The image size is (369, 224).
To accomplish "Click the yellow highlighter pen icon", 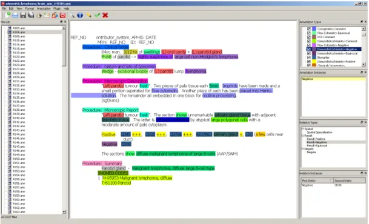I will (89, 15).
